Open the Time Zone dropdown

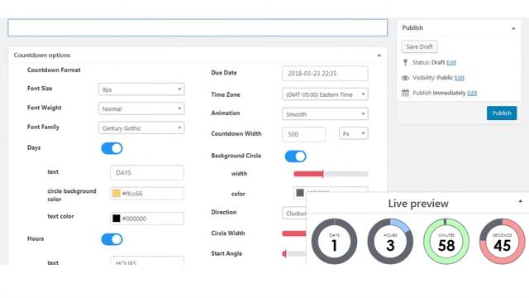(325, 94)
